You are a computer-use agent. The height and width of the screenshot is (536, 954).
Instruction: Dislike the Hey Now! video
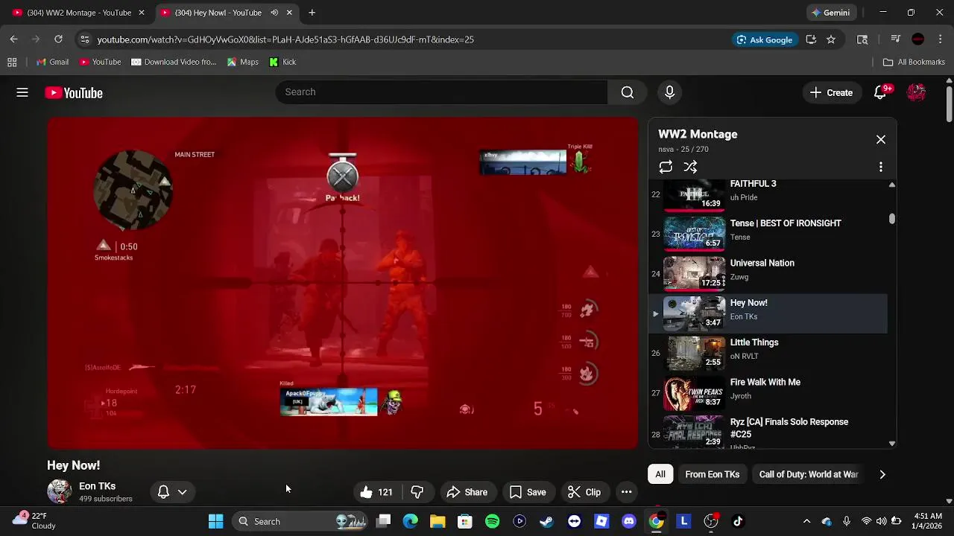pyautogui.click(x=418, y=492)
